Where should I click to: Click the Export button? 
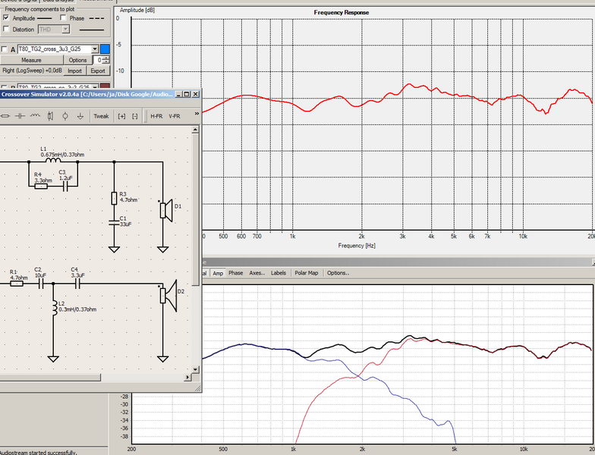98,71
